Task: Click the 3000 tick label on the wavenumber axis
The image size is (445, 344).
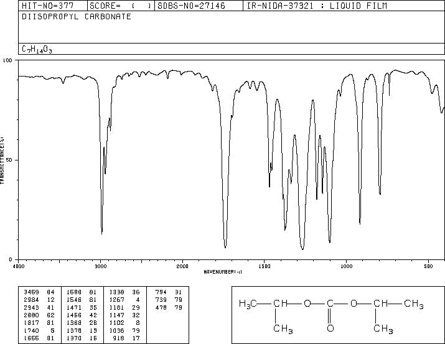Action: (100, 266)
